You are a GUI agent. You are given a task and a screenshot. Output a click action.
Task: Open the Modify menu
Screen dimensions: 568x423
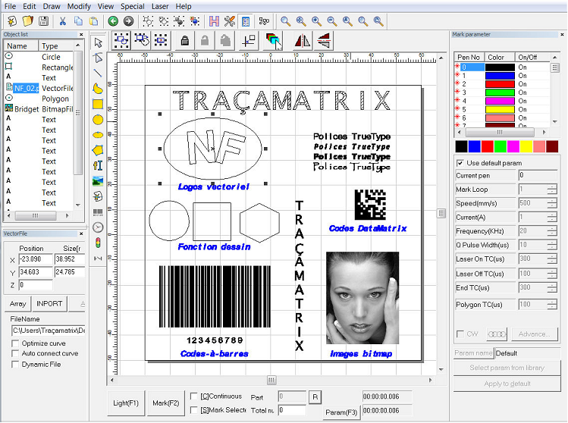[79, 6]
